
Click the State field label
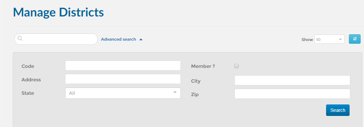[28, 93]
